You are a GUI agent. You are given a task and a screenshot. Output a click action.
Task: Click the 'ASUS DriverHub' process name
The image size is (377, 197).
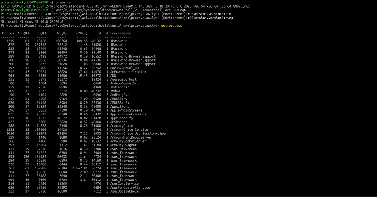123,149
